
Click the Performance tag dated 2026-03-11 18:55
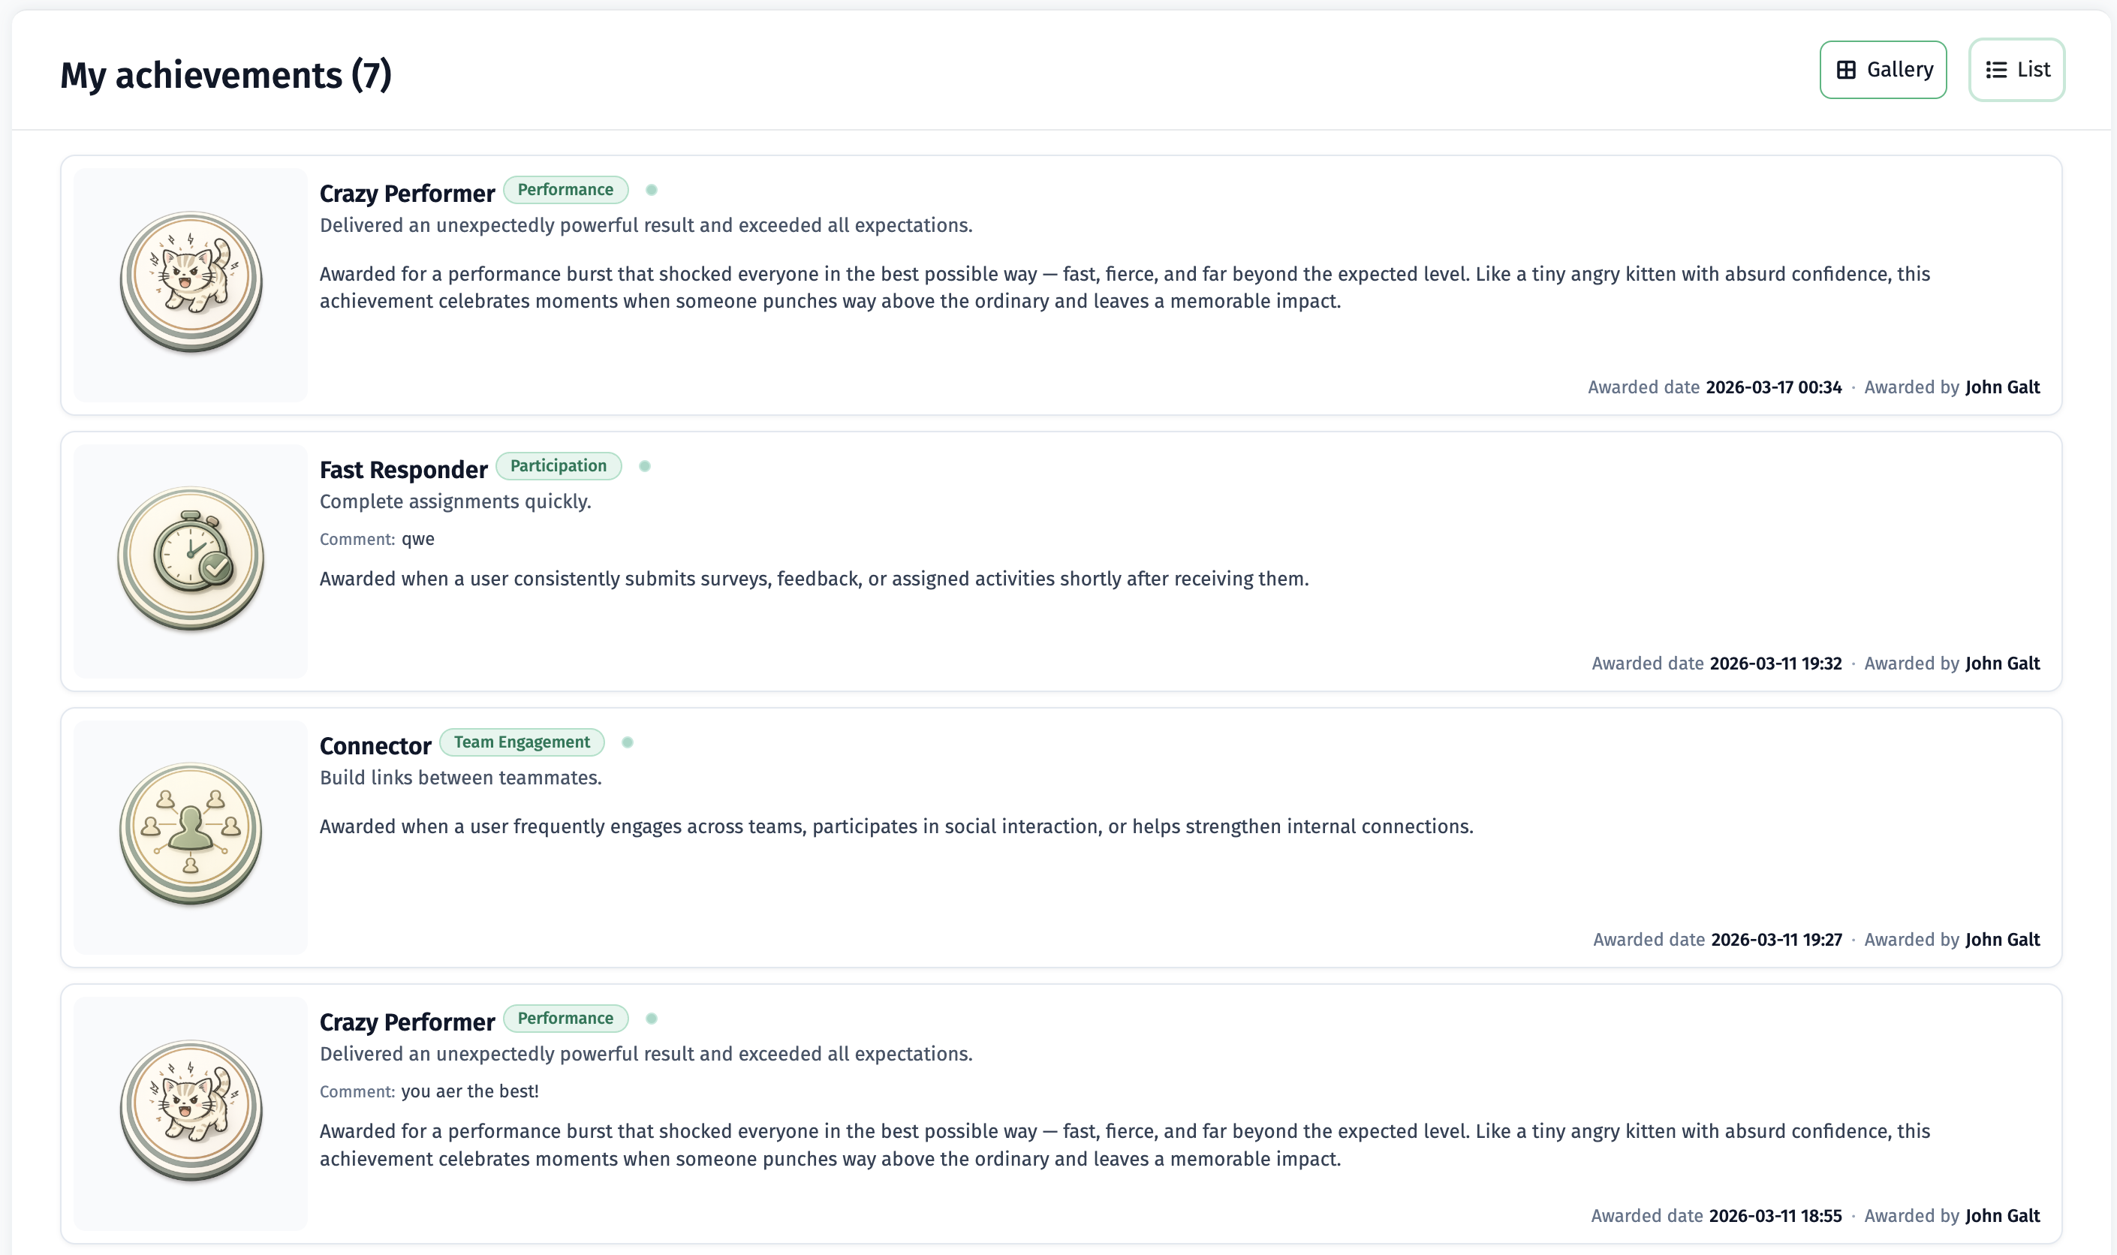(565, 1019)
